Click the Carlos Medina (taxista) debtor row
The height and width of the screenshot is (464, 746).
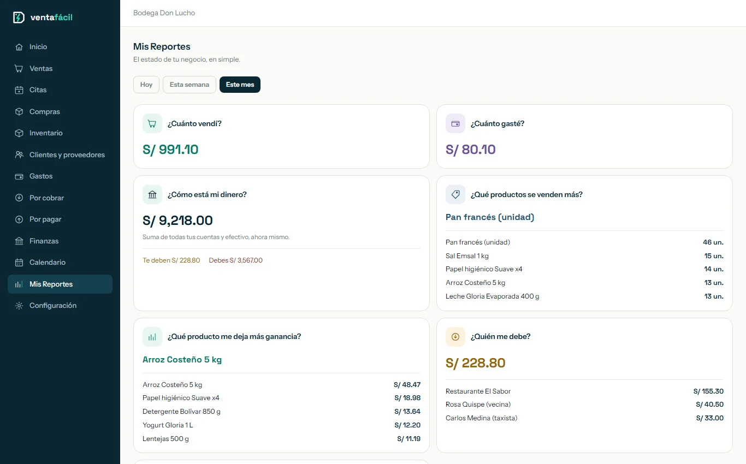[584, 418]
